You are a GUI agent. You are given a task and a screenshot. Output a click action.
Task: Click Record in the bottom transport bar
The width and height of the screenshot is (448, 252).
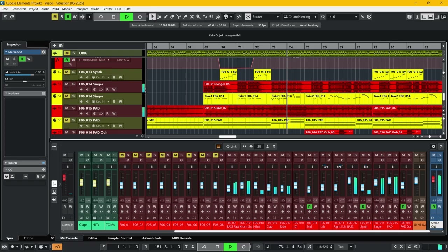point(244,247)
